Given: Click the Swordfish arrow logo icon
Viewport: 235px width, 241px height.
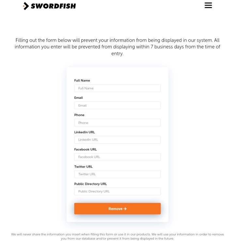Looking at the screenshot, I should tap(26, 6).
